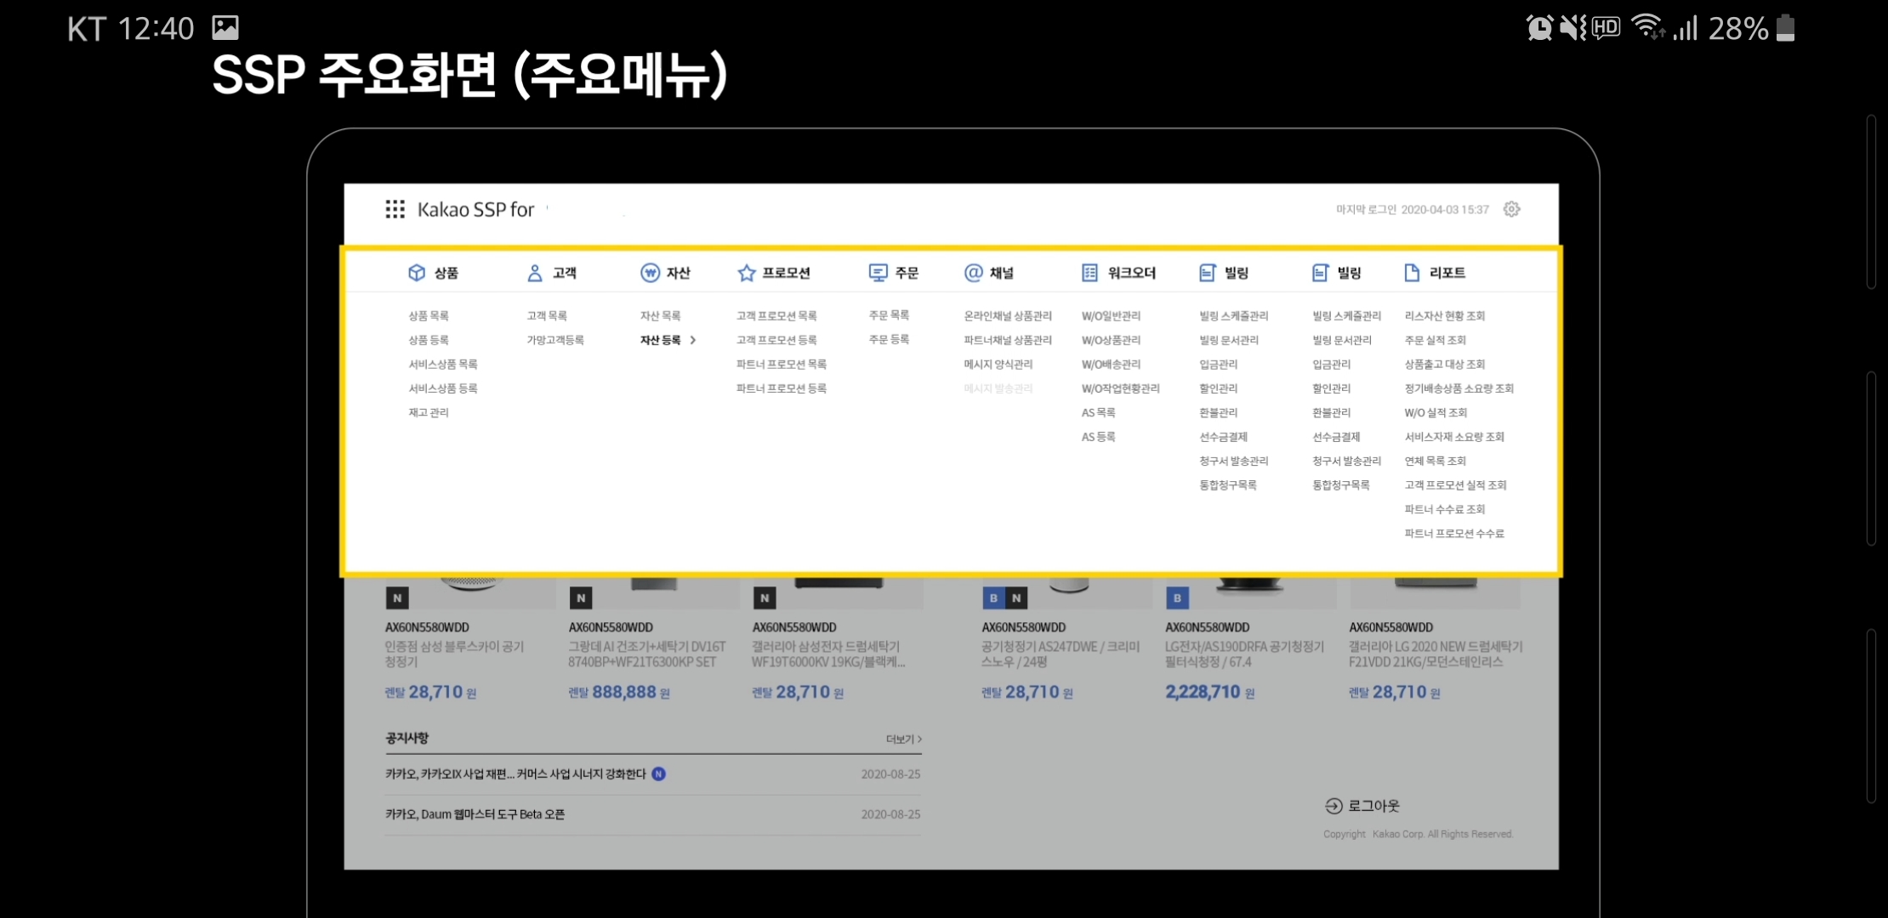This screenshot has height=918, width=1888.
Task: Tap the muted sound status bar icon
Action: tap(1573, 28)
